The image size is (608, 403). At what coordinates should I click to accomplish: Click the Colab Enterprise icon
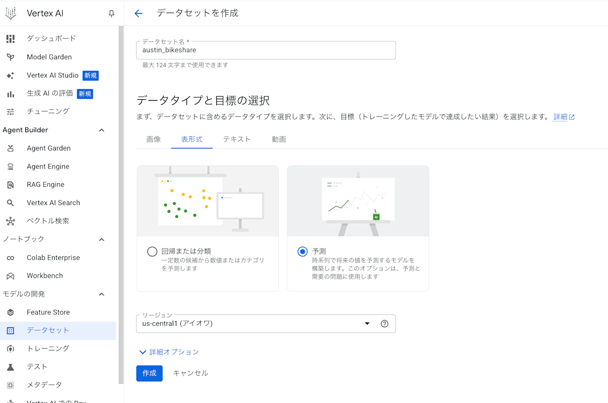[x=11, y=258]
